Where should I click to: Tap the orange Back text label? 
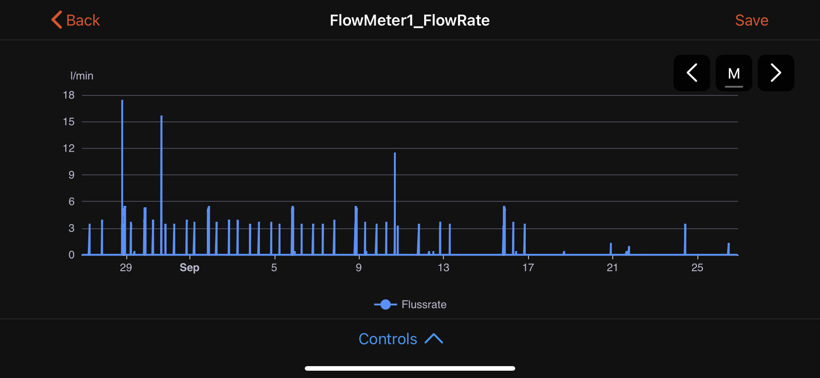(x=83, y=21)
